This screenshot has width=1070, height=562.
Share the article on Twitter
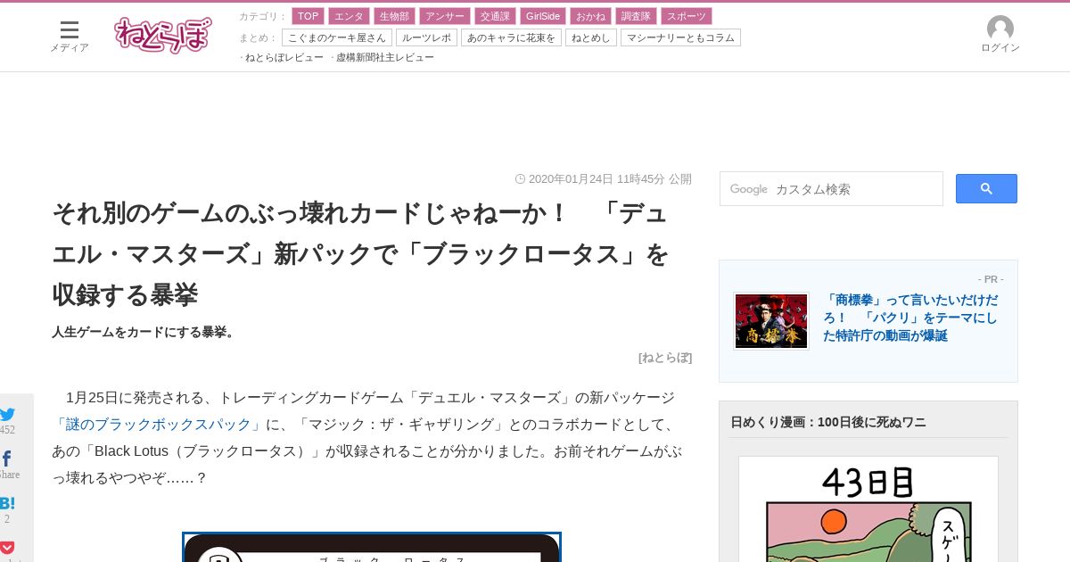(7, 414)
